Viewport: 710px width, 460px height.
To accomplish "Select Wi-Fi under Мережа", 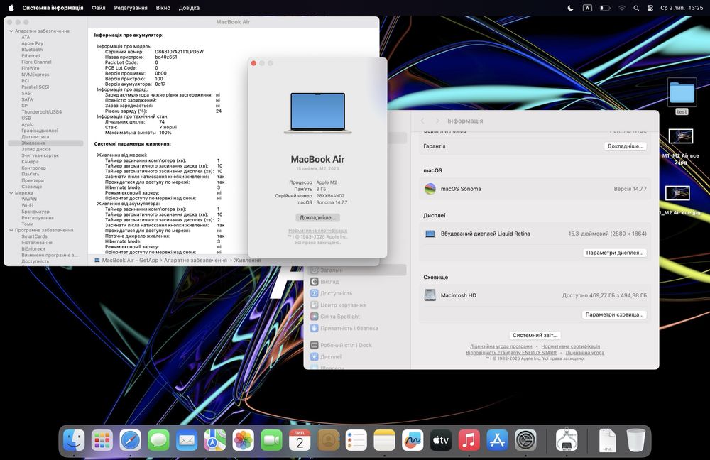I will tap(27, 205).
